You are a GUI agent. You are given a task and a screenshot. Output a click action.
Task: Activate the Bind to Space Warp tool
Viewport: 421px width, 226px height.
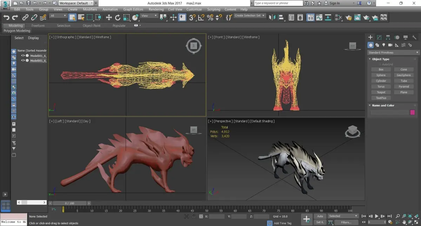(43, 17)
